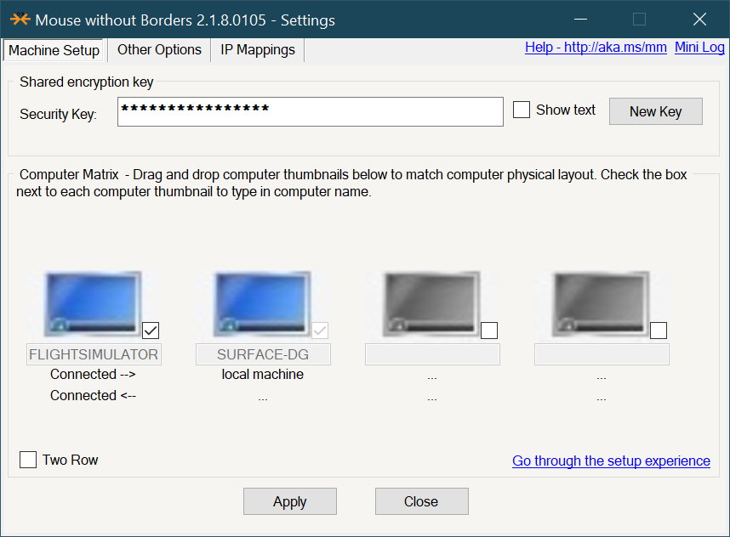730x537 pixels.
Task: Click the 'local machine' status text
Action: pos(263,374)
